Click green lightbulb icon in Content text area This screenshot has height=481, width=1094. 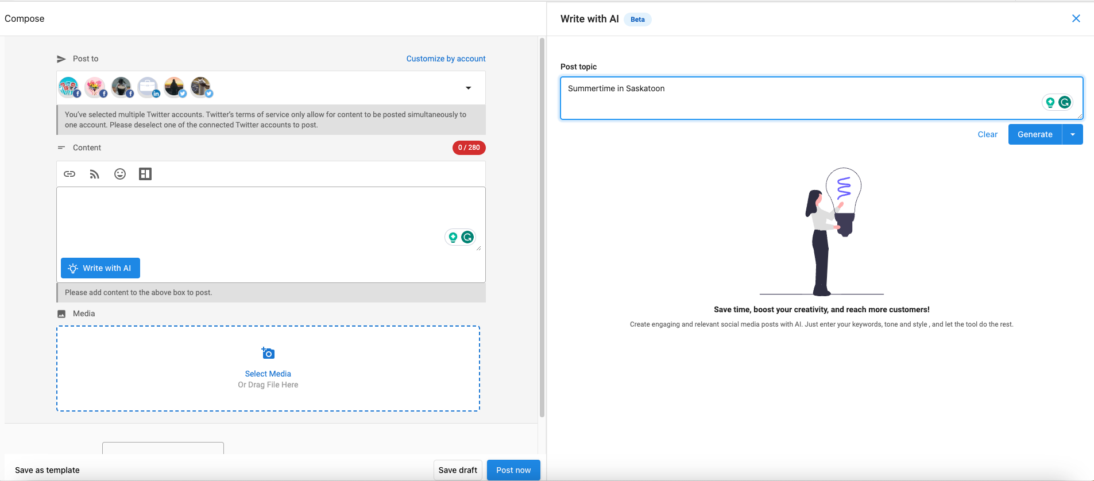453,237
